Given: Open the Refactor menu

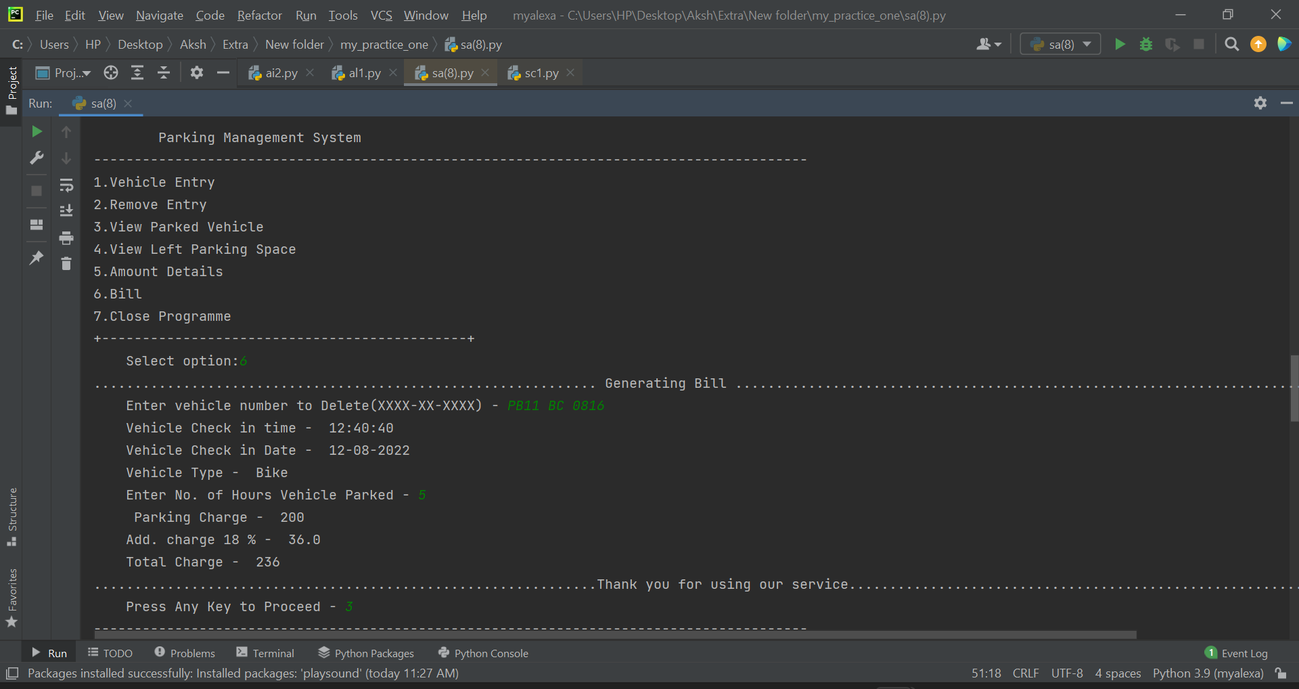Looking at the screenshot, I should (x=260, y=15).
